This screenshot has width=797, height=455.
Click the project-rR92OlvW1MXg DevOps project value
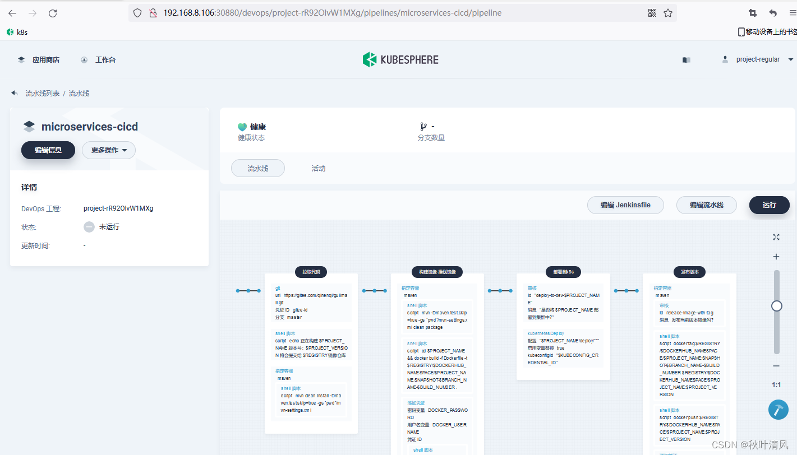(118, 208)
